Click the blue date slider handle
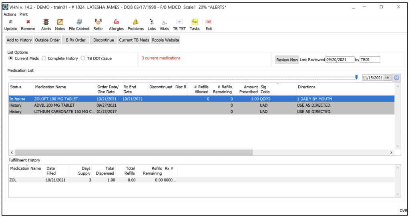The image size is (410, 219). pyautogui.click(x=356, y=77)
